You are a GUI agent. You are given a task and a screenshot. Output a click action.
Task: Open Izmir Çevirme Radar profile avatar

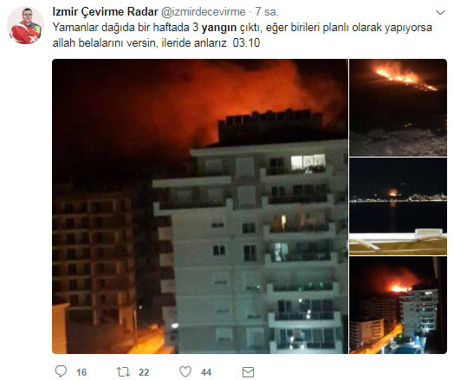coord(25,25)
